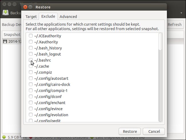Click the exclude list scrollbar thumb
Viewport: 186px width, 140px height.
pos(160,42)
